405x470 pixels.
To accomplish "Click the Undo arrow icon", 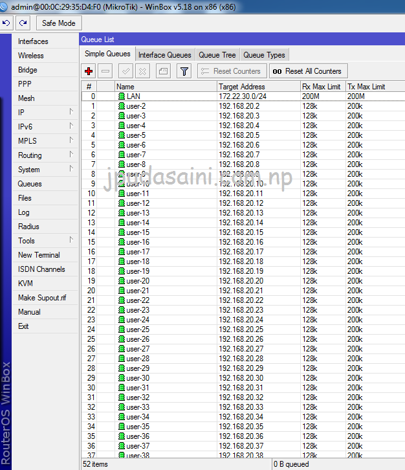I will tap(6, 23).
